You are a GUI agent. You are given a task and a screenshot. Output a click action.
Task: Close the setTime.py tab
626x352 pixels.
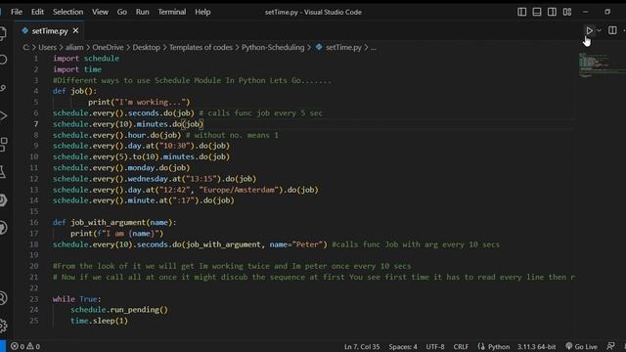[75, 30]
